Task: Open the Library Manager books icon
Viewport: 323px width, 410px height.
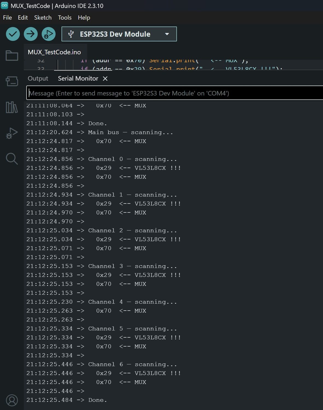Action: [12, 107]
